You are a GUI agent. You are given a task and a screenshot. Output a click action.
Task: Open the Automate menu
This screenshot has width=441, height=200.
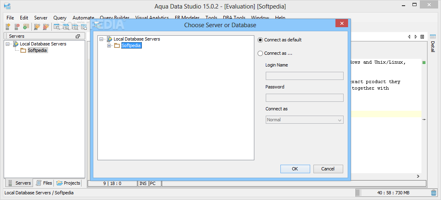83,18
